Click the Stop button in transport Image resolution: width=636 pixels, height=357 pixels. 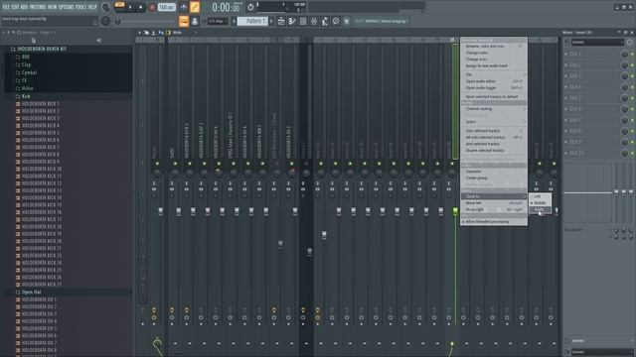click(141, 7)
